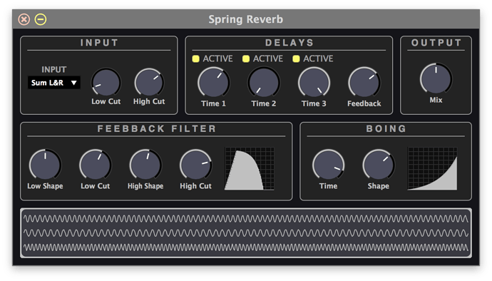
Task: Click the spring waveform display
Action: (246, 233)
